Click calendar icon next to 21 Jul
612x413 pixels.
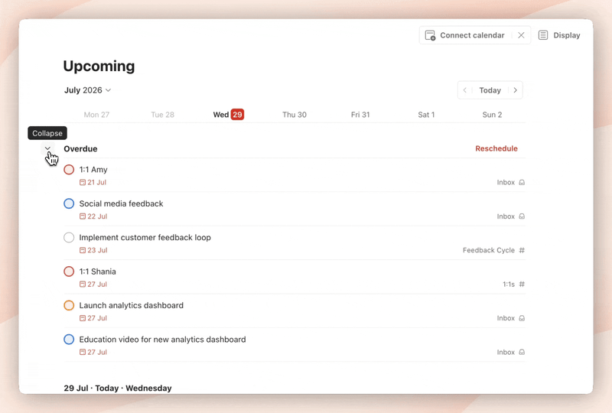tap(83, 182)
